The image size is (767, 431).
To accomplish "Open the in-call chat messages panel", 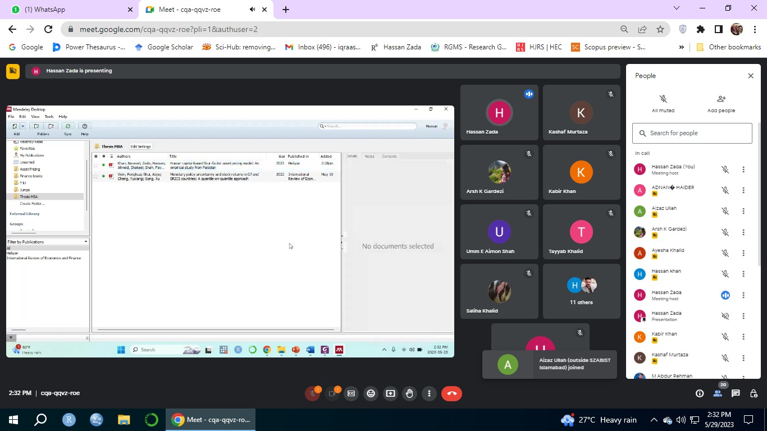I will point(736,393).
